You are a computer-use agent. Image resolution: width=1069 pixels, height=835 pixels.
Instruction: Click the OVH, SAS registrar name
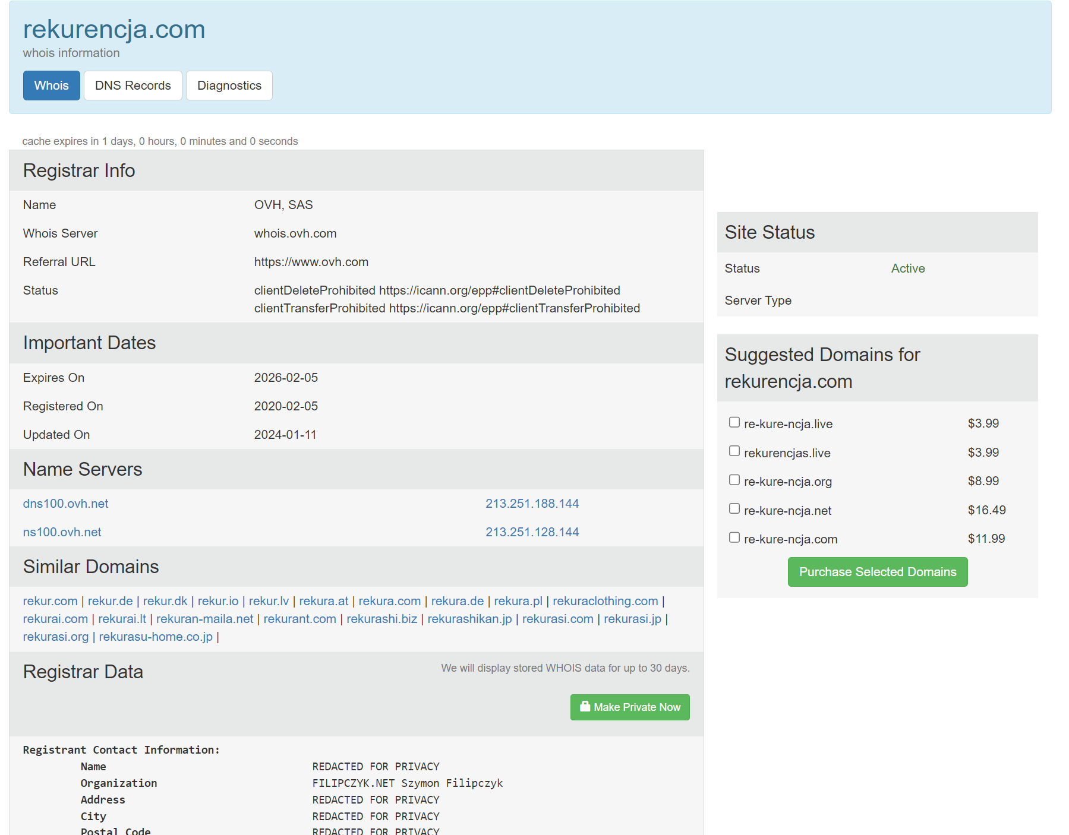pyautogui.click(x=283, y=205)
